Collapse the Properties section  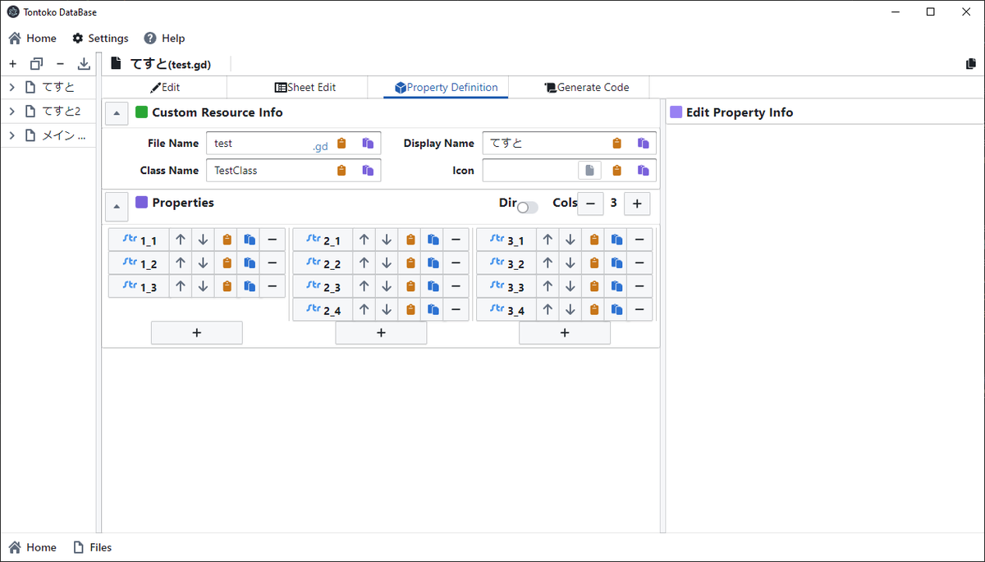pyautogui.click(x=117, y=207)
